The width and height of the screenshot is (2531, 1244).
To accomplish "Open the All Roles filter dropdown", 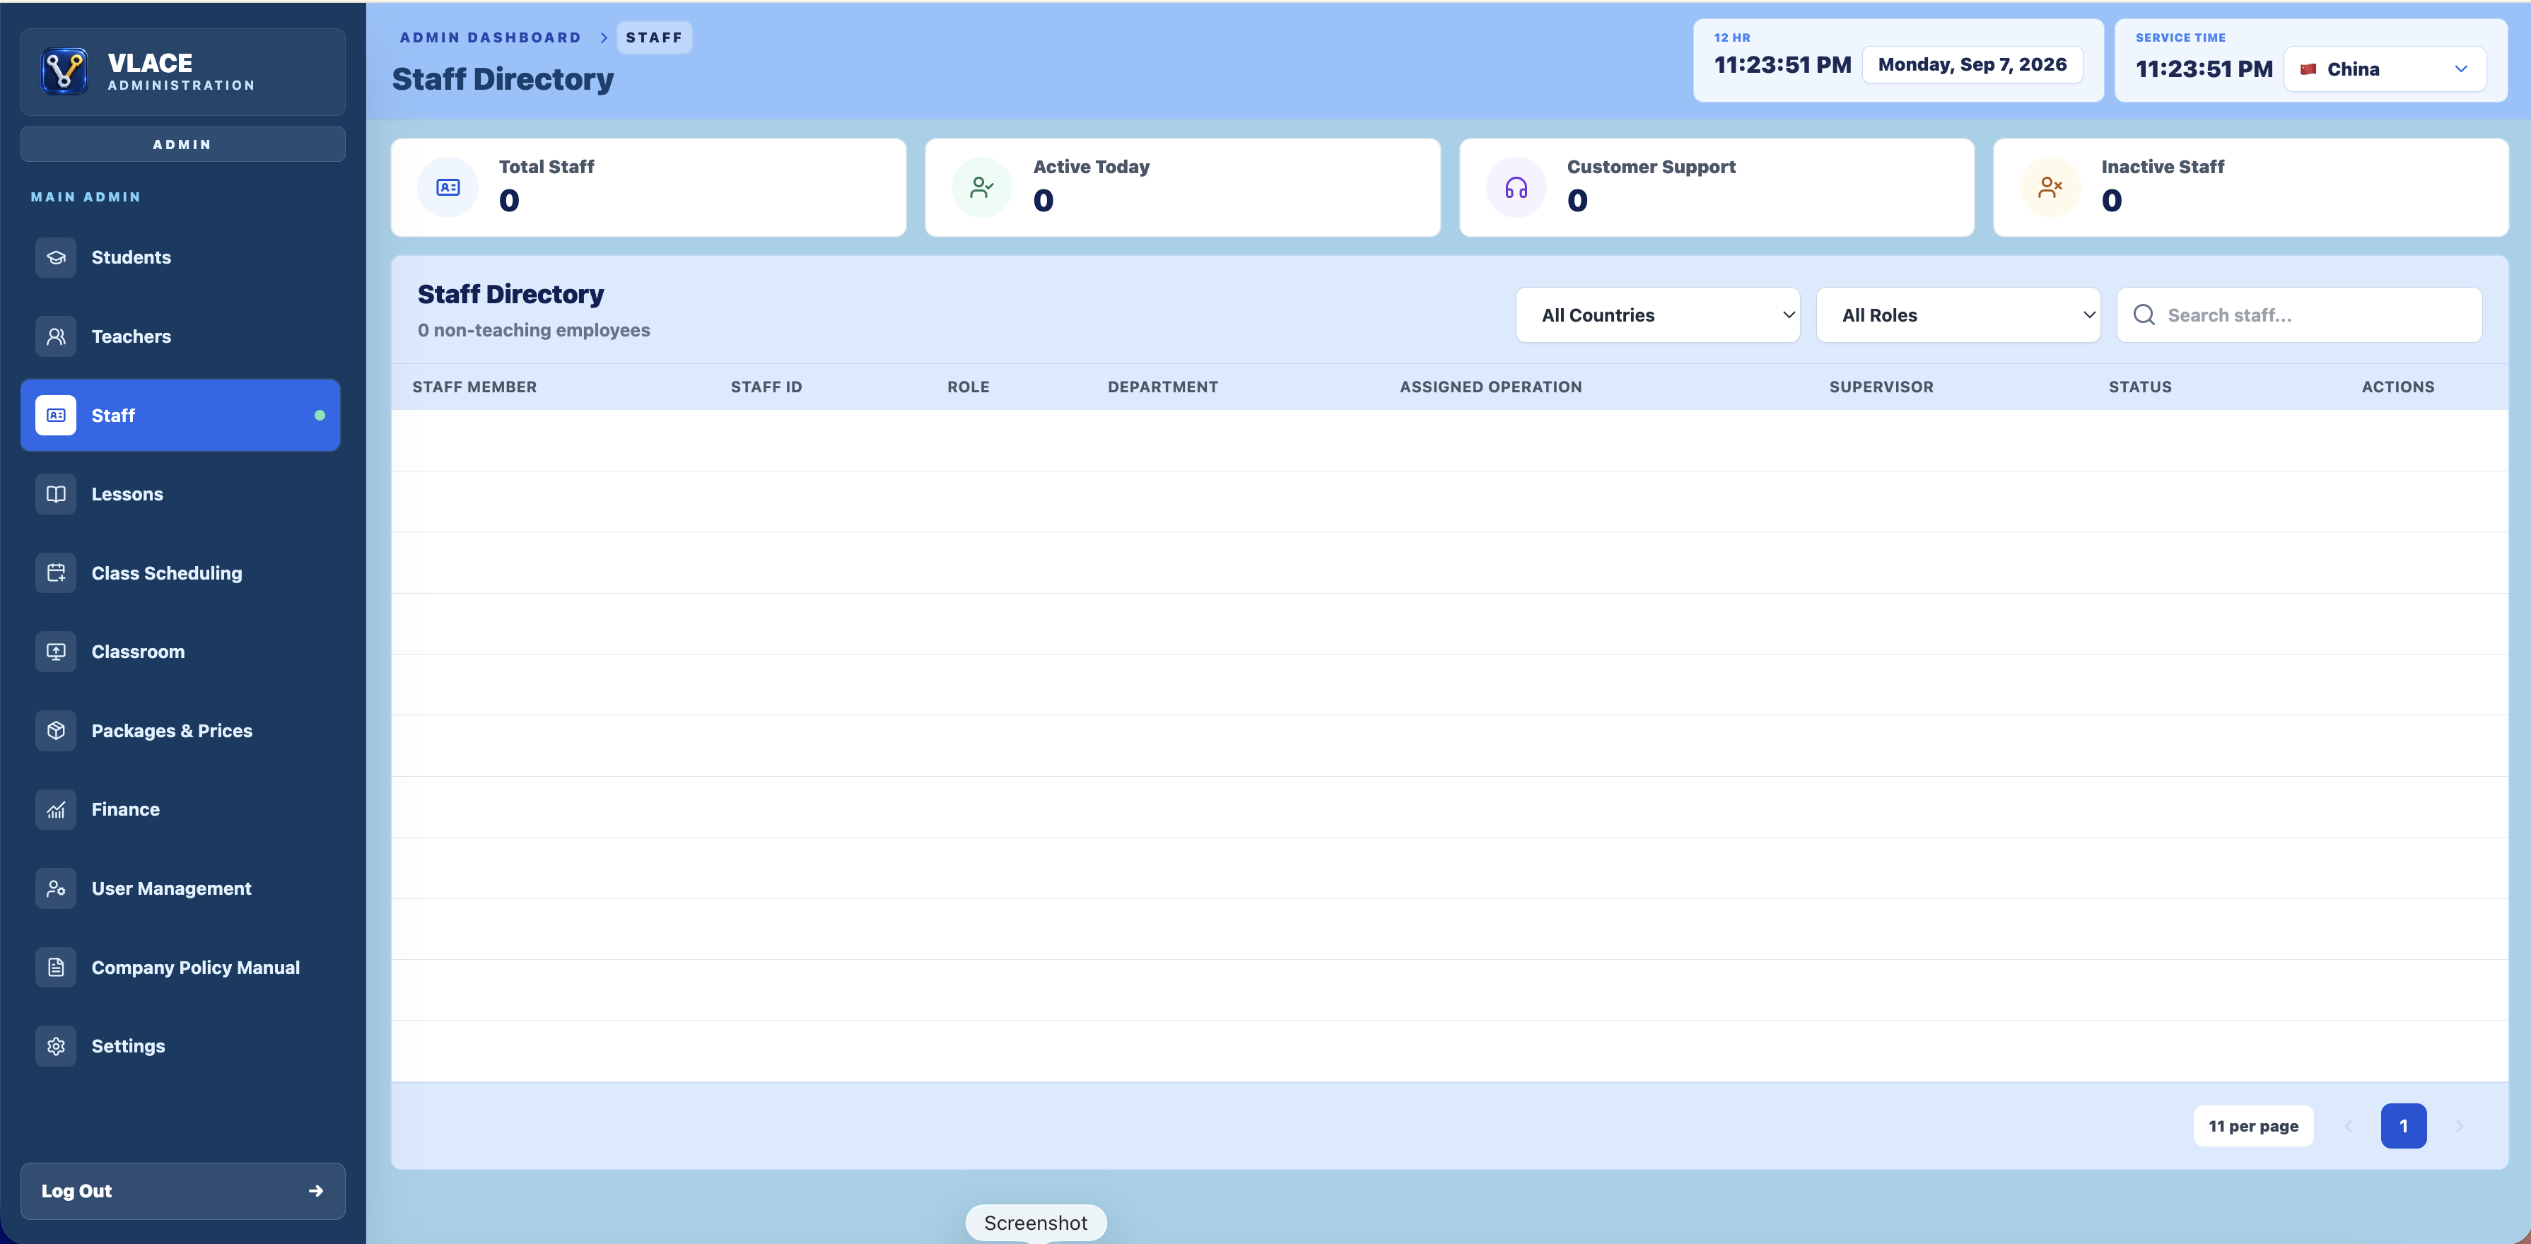I will point(1958,315).
